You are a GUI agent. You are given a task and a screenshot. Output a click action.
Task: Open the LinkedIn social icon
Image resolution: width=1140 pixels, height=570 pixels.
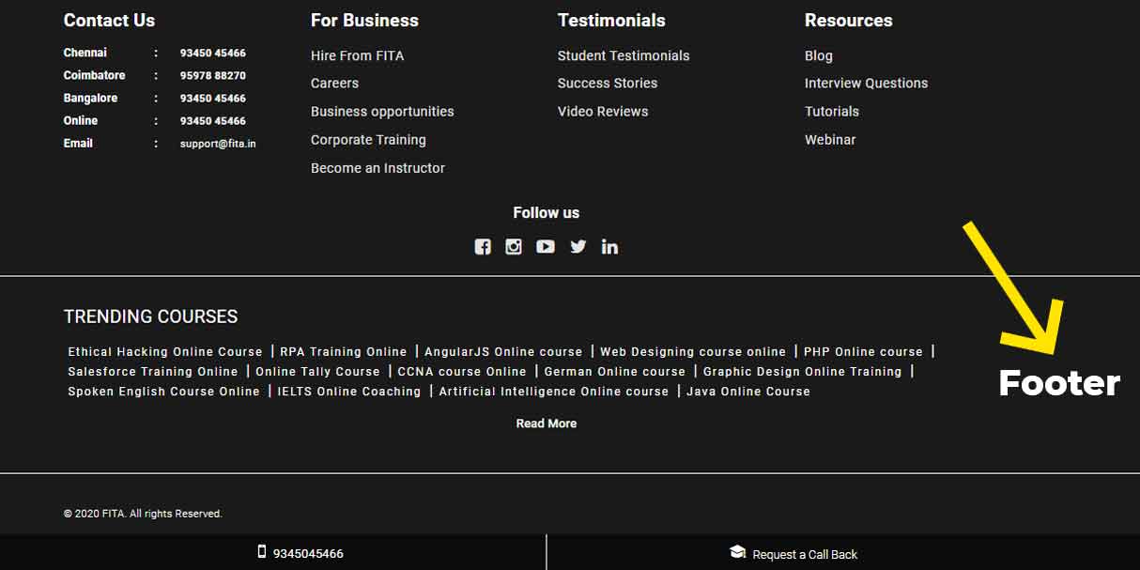609,247
